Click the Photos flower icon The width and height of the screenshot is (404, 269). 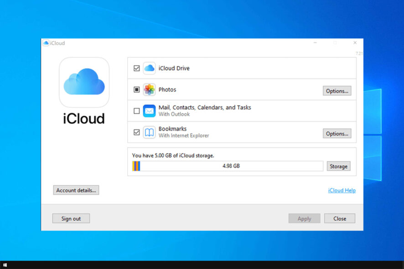pos(149,90)
